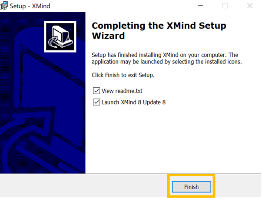Click the grayed-out maximize window icon
This screenshot has height=198, width=262.
pyautogui.click(x=225, y=6)
